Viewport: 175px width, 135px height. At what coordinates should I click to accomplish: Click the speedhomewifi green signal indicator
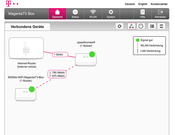click(92, 54)
